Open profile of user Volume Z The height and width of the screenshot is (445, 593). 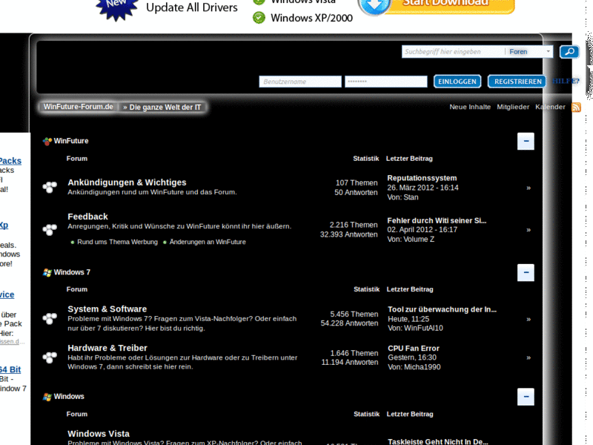(419, 239)
